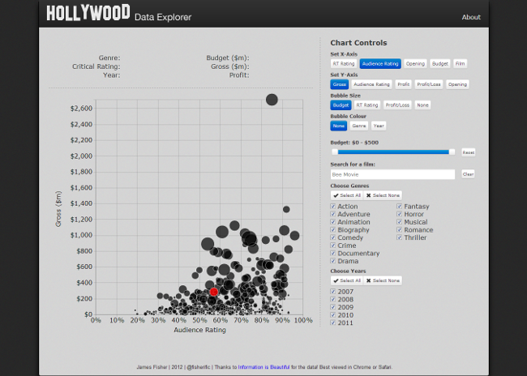Reset the budget range

(x=468, y=152)
